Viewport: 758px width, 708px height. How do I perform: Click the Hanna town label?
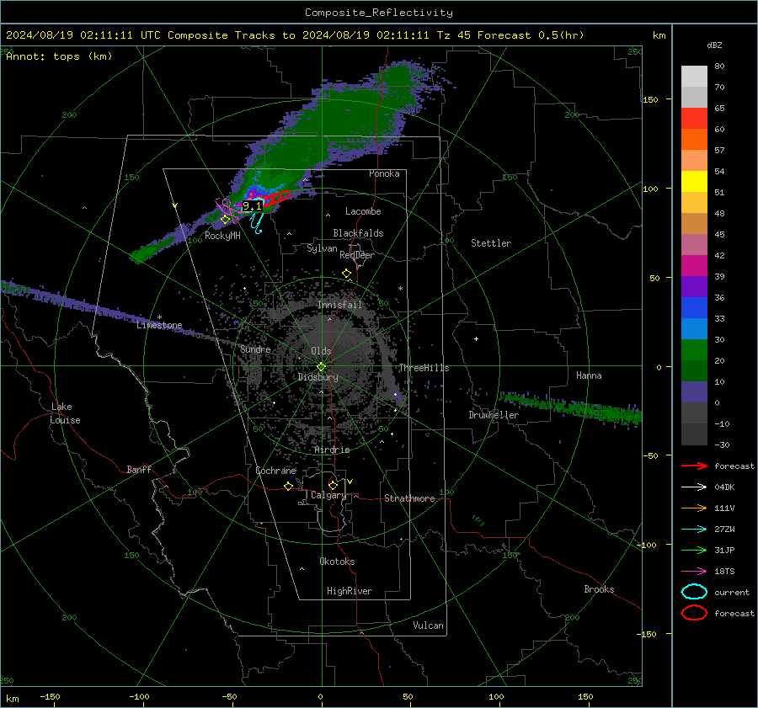click(x=589, y=375)
